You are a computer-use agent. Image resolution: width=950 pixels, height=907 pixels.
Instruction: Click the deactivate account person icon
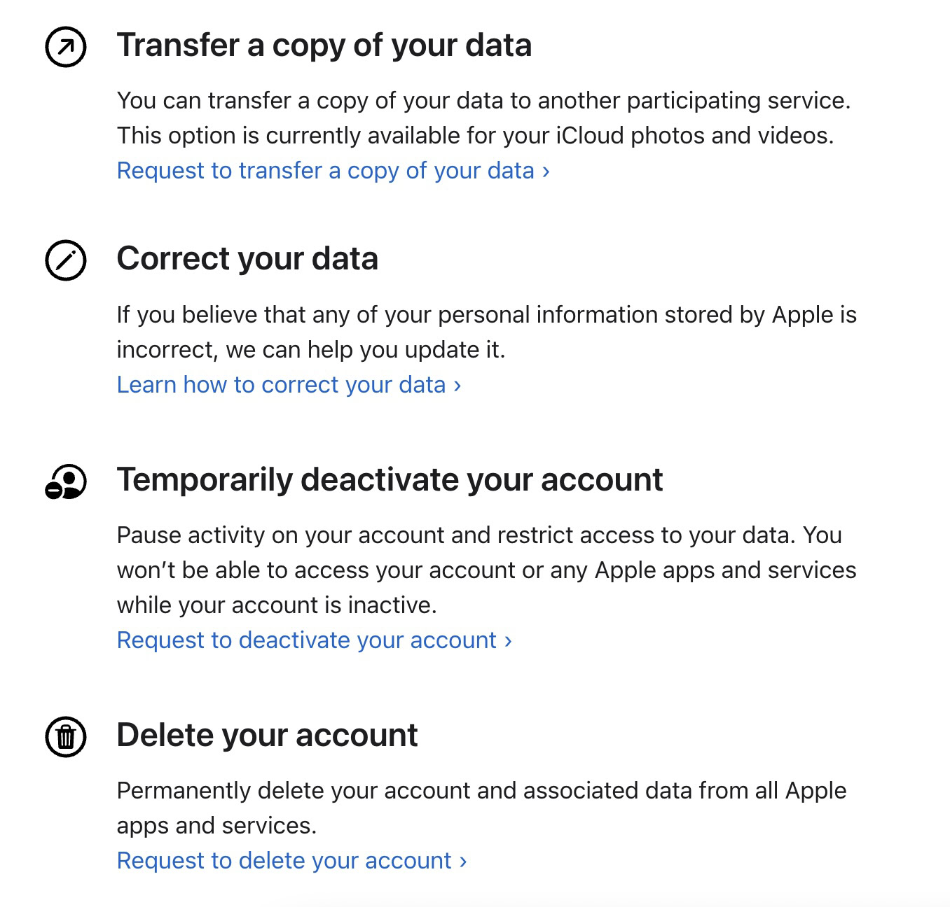point(66,481)
